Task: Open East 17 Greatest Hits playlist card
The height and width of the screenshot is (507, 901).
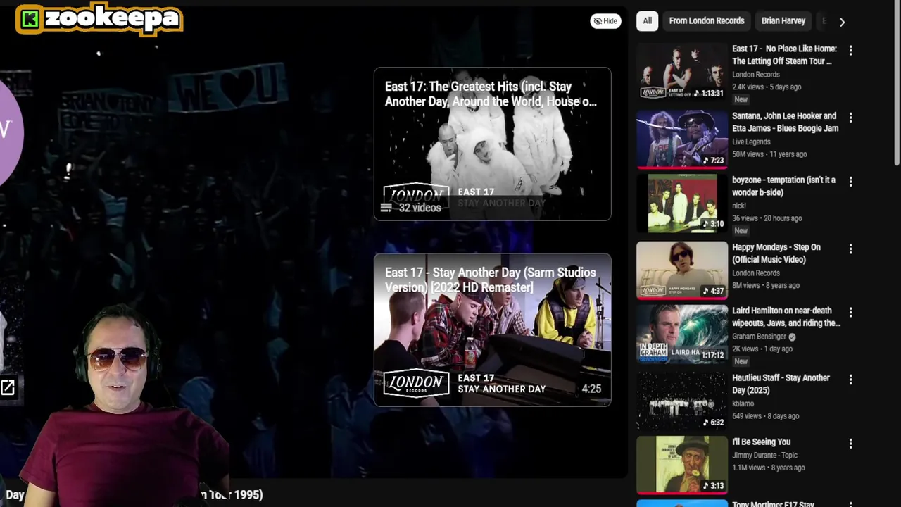Action: click(x=493, y=144)
